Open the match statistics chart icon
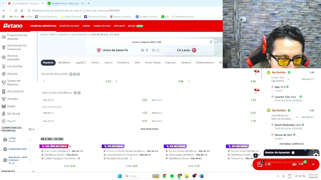This screenshot has height=180, width=321. [x=153, y=50]
